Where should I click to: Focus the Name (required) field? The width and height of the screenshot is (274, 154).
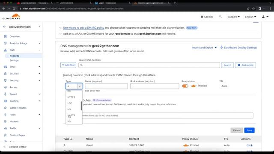tap(106, 86)
